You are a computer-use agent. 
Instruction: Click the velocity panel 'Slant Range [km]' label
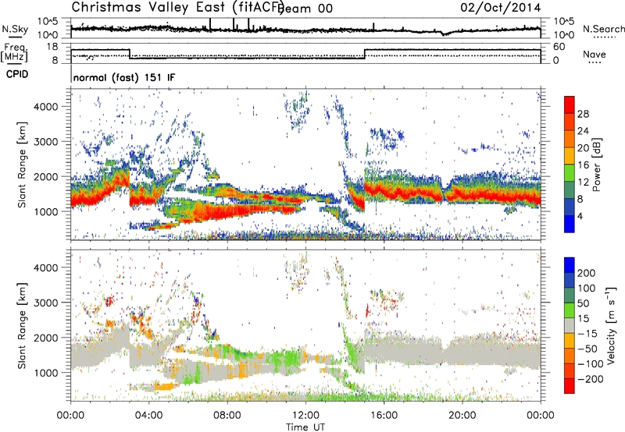(22, 326)
